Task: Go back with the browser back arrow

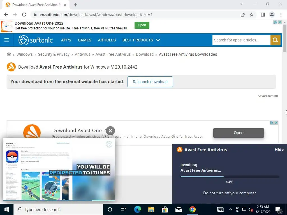Action: (6, 15)
